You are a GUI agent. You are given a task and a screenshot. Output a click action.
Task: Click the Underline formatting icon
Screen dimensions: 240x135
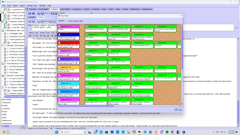37,36
